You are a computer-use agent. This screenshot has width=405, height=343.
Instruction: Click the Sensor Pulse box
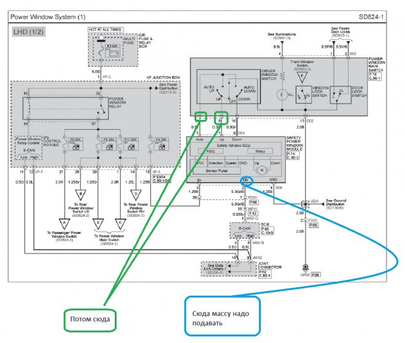pyautogui.click(x=217, y=171)
